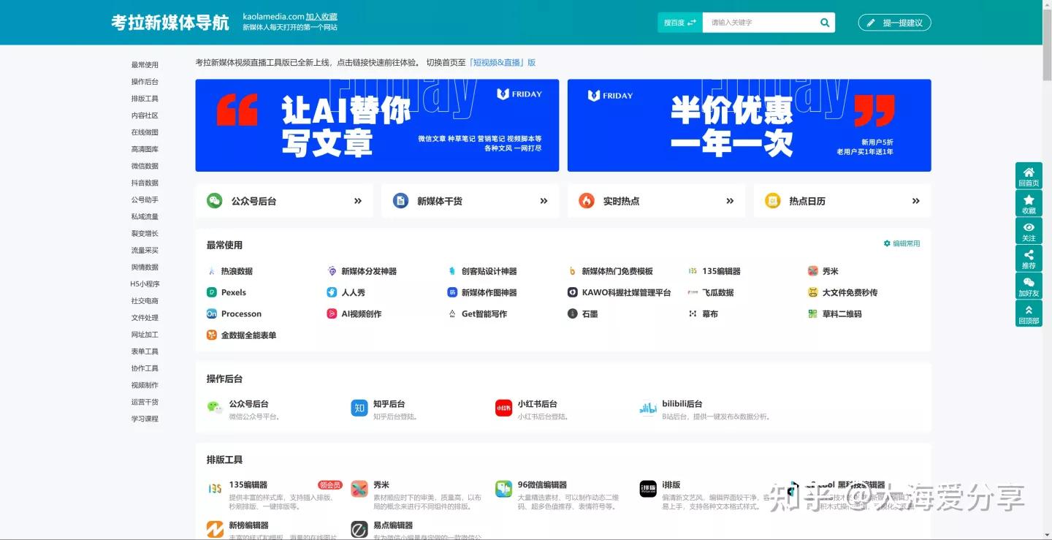
Task: Expand the 公众号后台 card chevron
Action: tap(357, 200)
